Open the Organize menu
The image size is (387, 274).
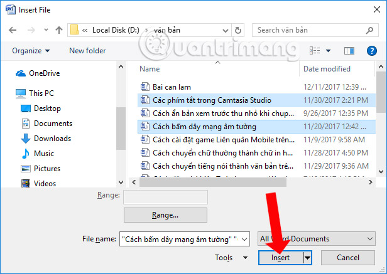pyautogui.click(x=31, y=51)
